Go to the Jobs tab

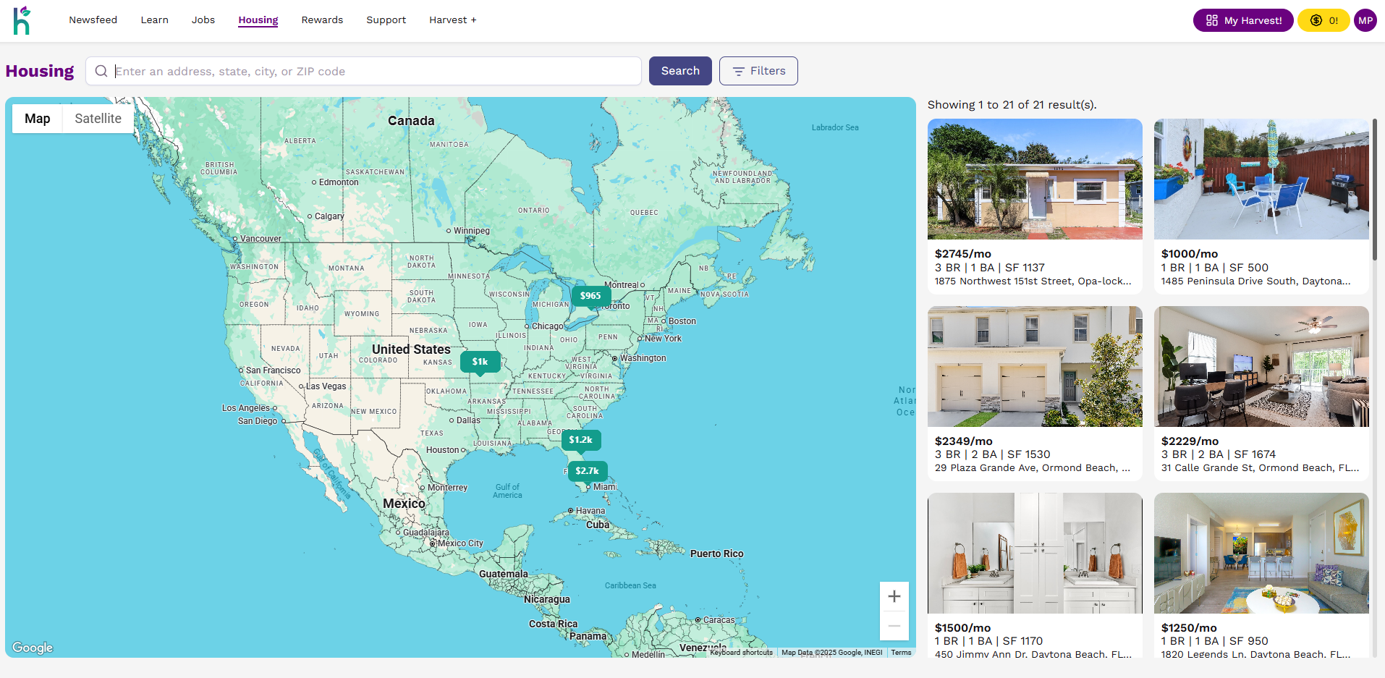tap(203, 20)
